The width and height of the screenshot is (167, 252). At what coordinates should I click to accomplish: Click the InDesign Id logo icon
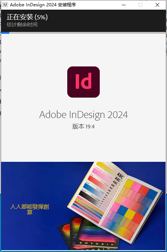[x=83, y=82]
